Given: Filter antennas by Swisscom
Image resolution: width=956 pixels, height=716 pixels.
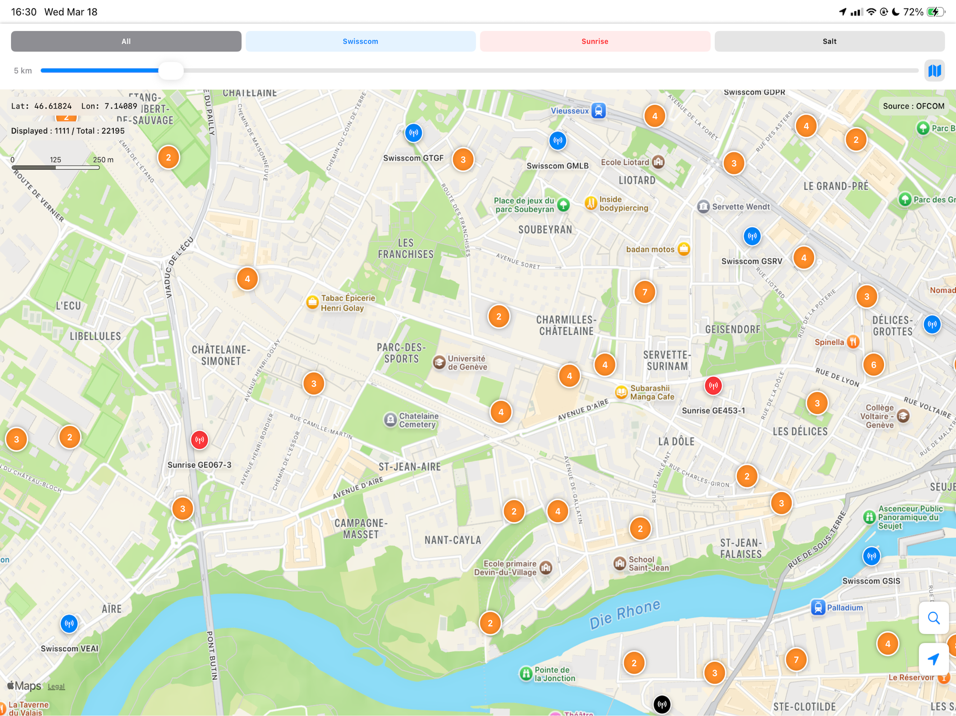Looking at the screenshot, I should [360, 42].
